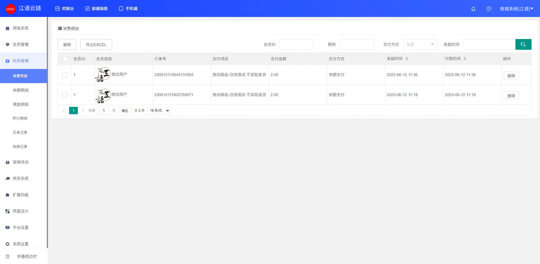Click the 发起时间 column sort arrows

pyautogui.click(x=406, y=58)
